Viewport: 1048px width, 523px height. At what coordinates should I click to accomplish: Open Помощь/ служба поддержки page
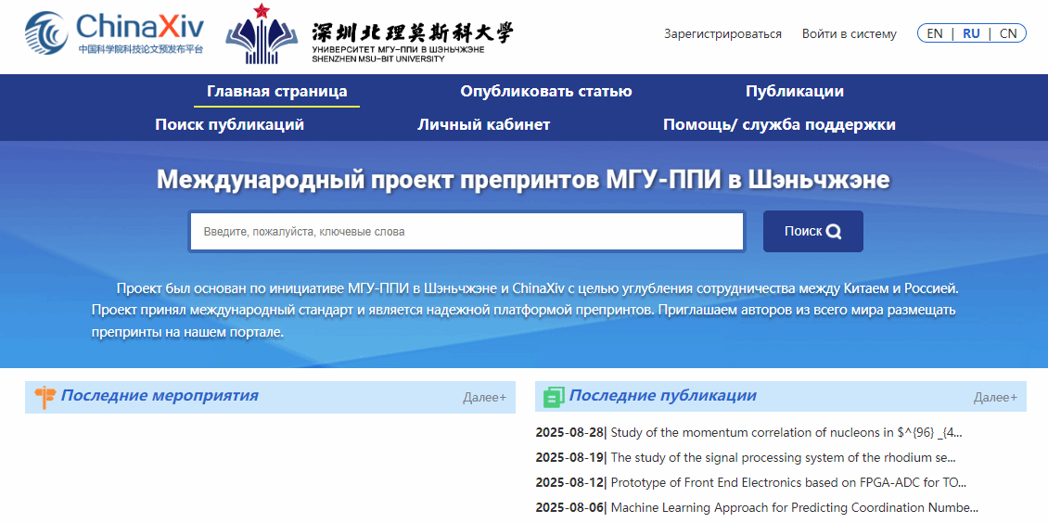coord(779,124)
